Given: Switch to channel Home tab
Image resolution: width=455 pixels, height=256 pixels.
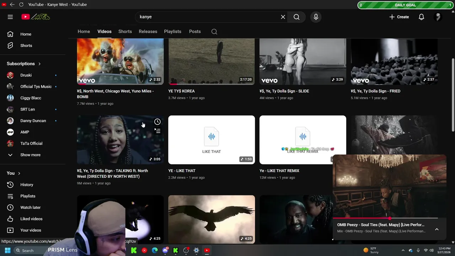Looking at the screenshot, I should 84,31.
